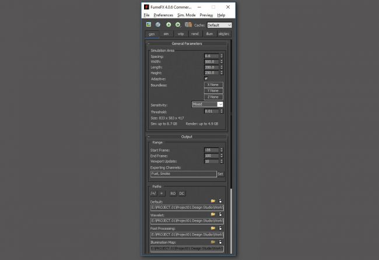Image resolution: width=379 pixels, height=260 pixels.
Task: Click the RO button in Paths
Action: (x=173, y=194)
